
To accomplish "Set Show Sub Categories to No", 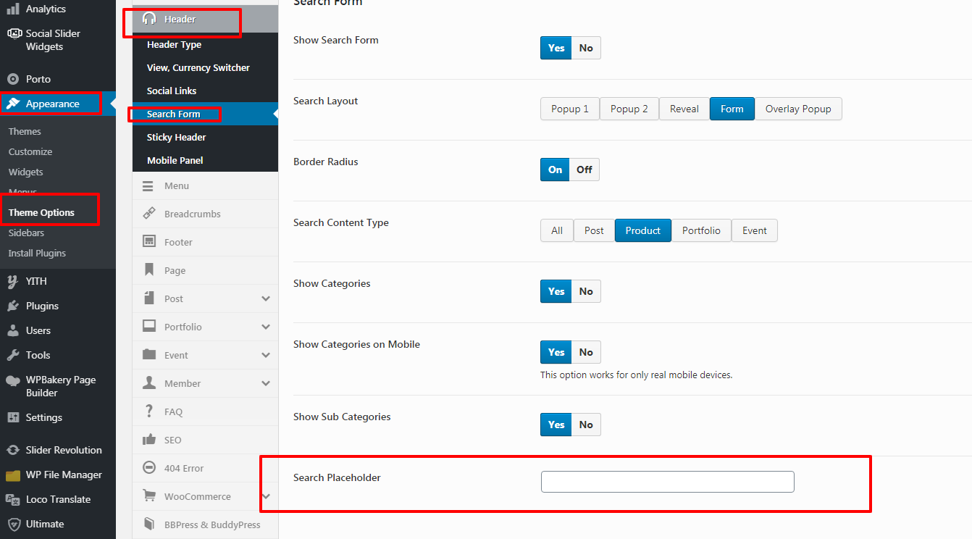I will [586, 425].
